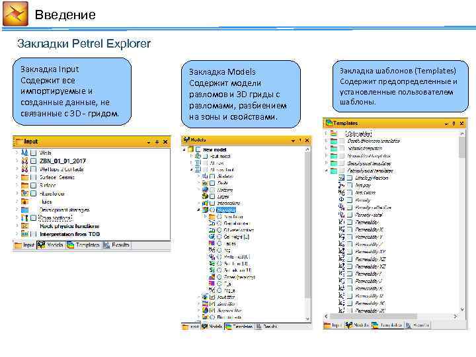Tick the Lithology fraction checkbox

tap(350, 178)
